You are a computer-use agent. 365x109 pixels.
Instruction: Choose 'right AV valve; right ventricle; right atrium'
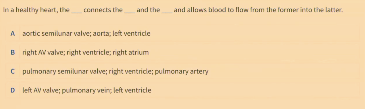[85, 52]
